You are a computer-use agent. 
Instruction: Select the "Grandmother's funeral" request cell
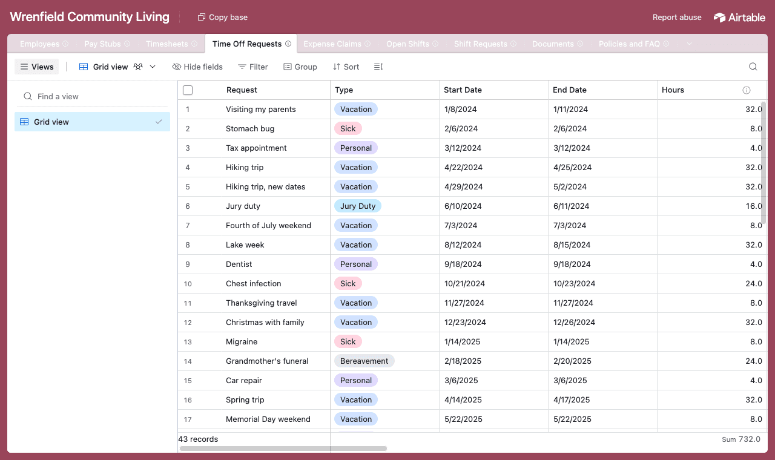click(267, 361)
